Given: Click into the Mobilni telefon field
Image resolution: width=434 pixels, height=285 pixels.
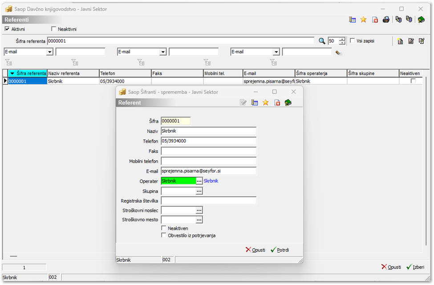Looking at the screenshot, I should pyautogui.click(x=208, y=161).
